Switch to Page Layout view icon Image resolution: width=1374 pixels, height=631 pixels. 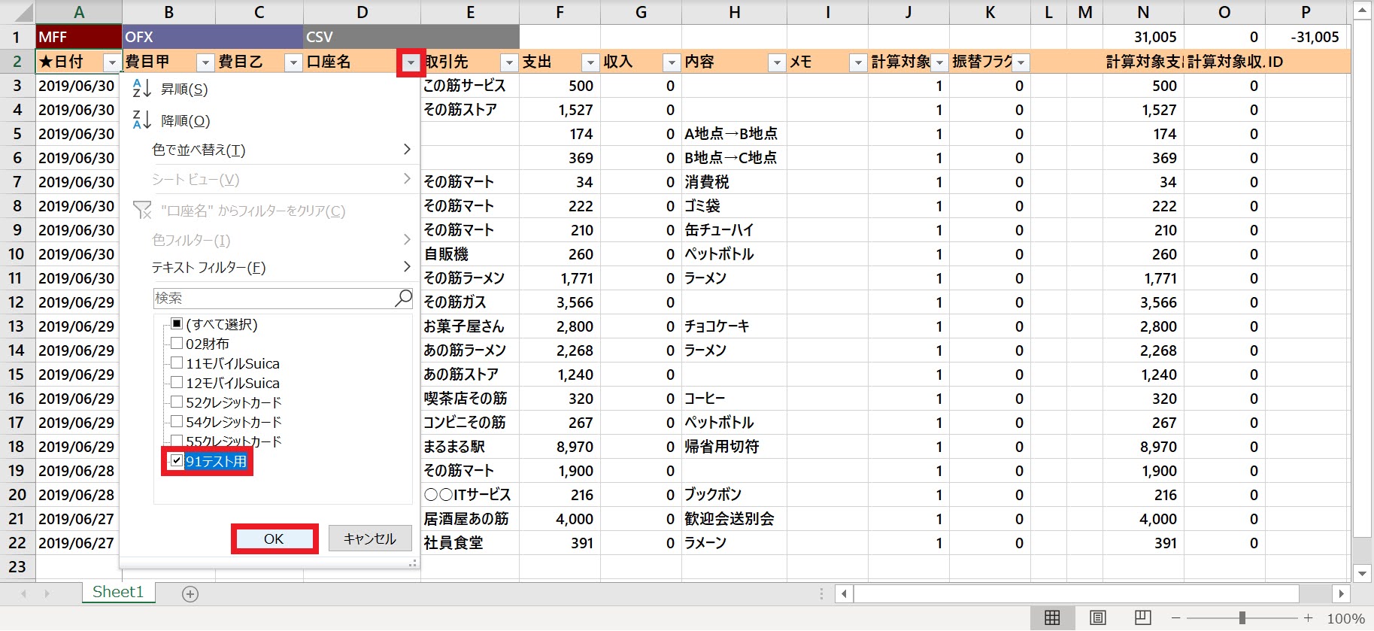[x=1098, y=618]
